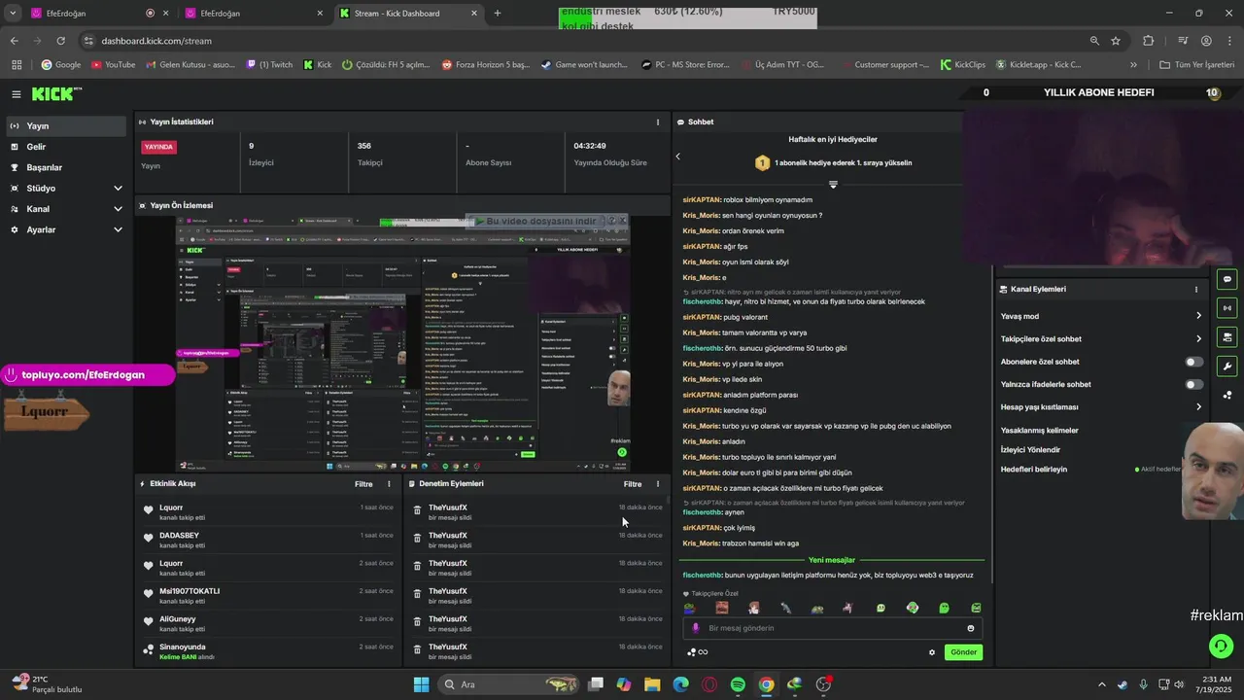Open the YouTube bookmark
This screenshot has width=1244, height=700.
click(x=113, y=65)
